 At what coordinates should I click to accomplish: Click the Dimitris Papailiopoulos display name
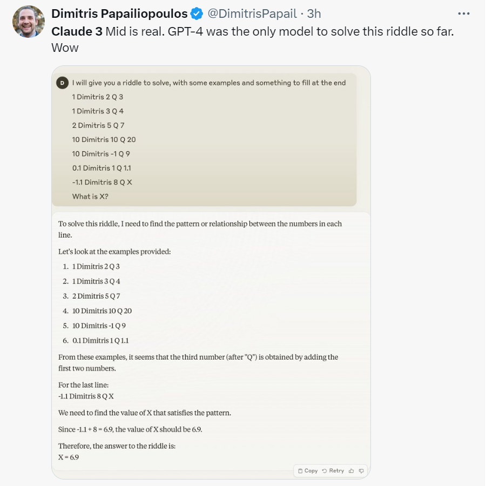(119, 13)
